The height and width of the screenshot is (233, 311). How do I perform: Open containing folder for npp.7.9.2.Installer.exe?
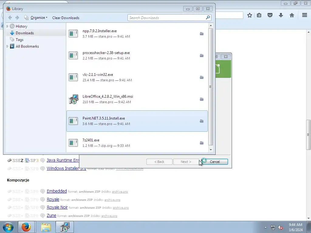coord(202,34)
